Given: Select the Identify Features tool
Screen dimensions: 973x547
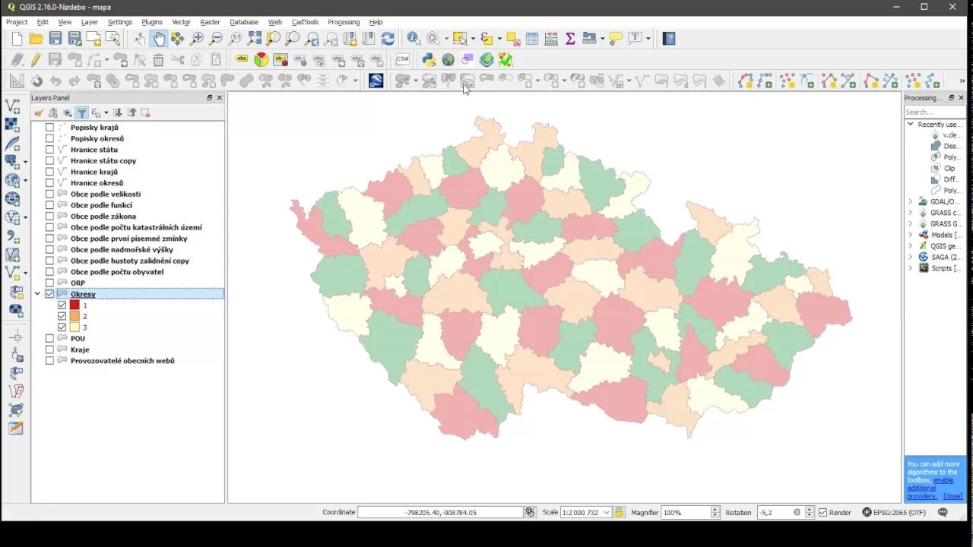Looking at the screenshot, I should coord(414,38).
